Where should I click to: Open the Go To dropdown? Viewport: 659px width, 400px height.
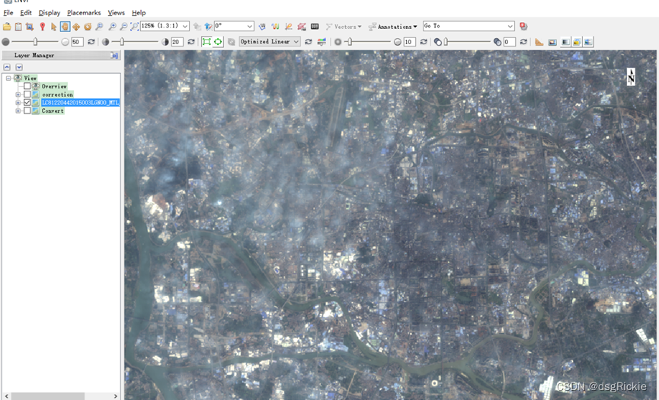point(510,26)
